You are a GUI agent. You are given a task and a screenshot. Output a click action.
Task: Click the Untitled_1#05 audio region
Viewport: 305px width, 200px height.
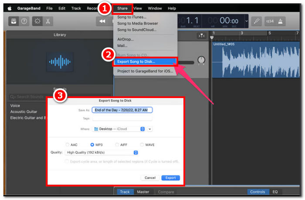click(256, 60)
